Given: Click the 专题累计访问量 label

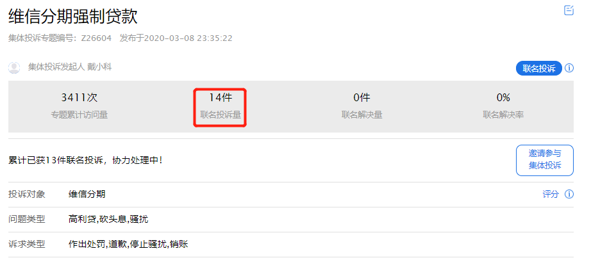Looking at the screenshot, I should [x=79, y=115].
